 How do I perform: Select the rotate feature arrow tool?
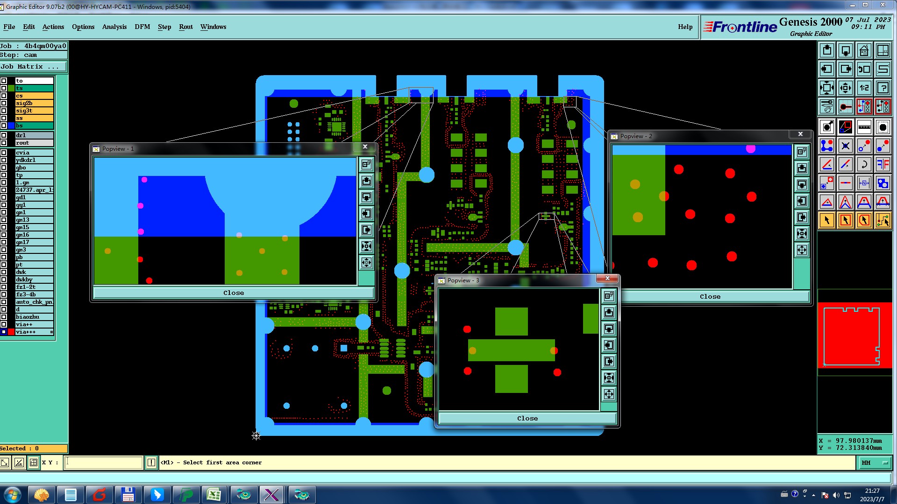[864, 164]
